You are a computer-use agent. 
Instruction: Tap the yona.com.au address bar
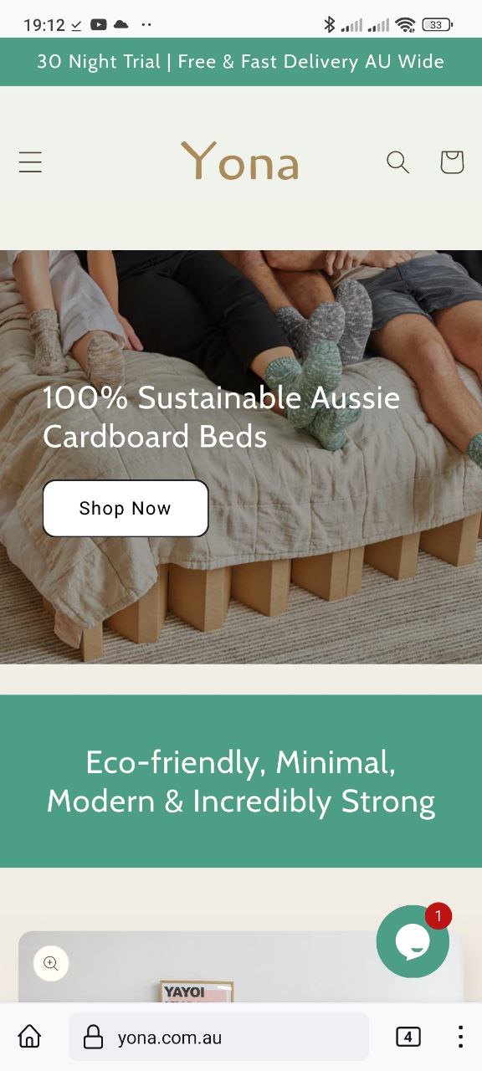click(x=218, y=1037)
